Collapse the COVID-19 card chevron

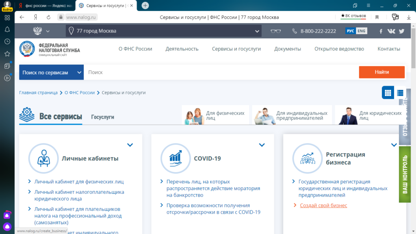262,145
